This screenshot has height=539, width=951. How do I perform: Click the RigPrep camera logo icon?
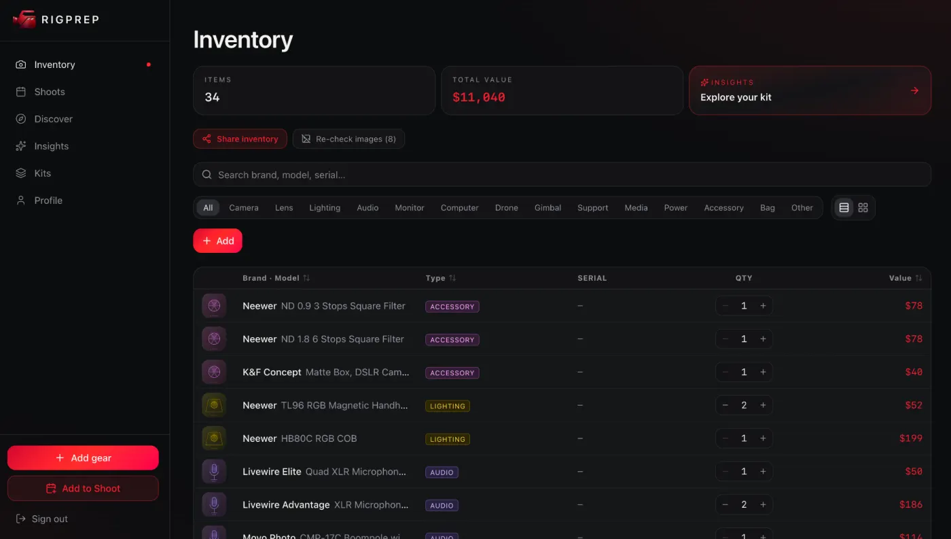pyautogui.click(x=24, y=19)
